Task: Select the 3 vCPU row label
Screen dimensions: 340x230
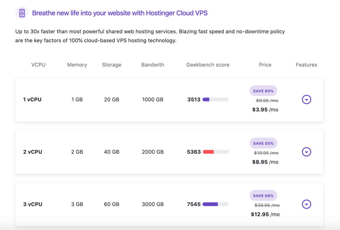Action: pos(32,204)
